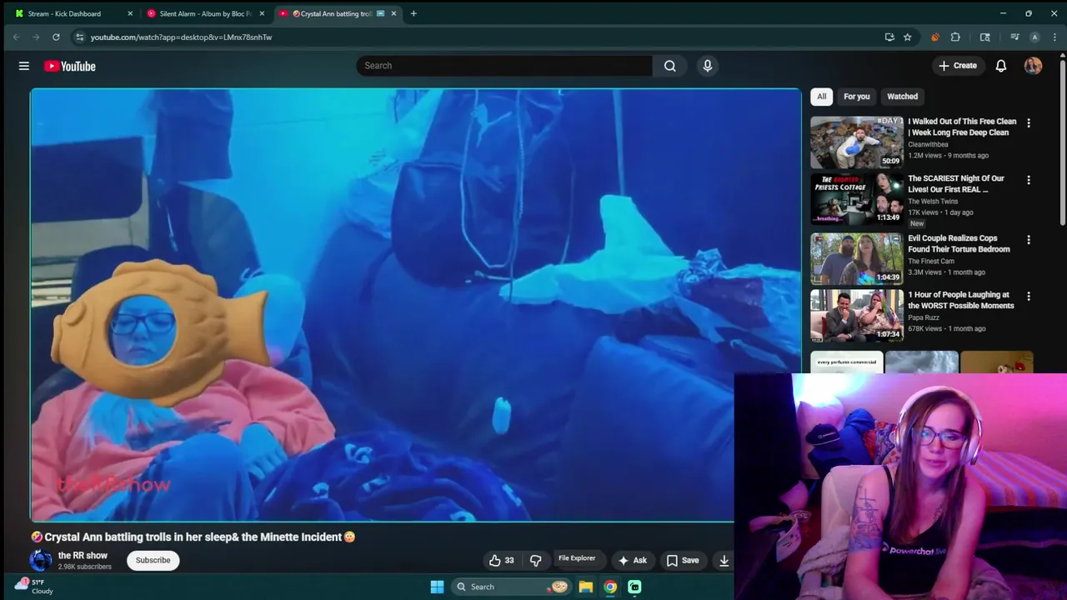Open the 1:04:39 Evil Couple thumbnail

857,259
